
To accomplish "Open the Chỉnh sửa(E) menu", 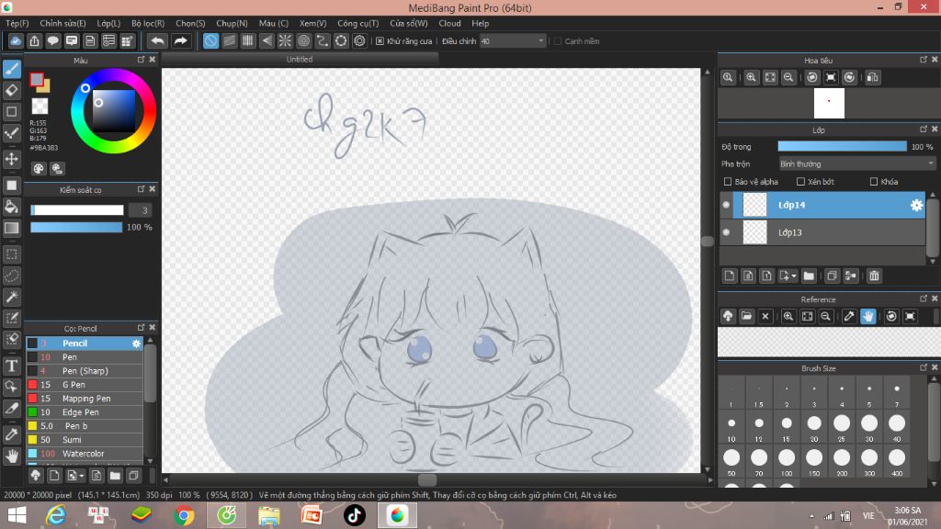I will coord(63,23).
